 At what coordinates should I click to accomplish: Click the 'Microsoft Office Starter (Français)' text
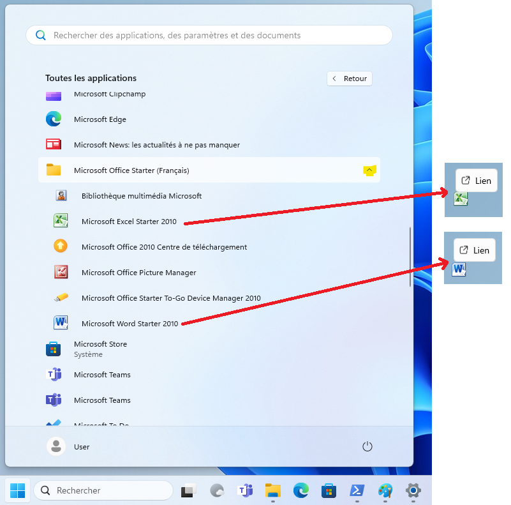131,170
